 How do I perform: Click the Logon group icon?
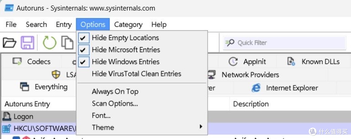point(7,116)
